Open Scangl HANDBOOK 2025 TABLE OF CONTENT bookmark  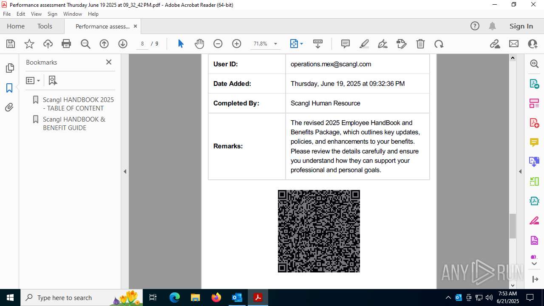[78, 104]
